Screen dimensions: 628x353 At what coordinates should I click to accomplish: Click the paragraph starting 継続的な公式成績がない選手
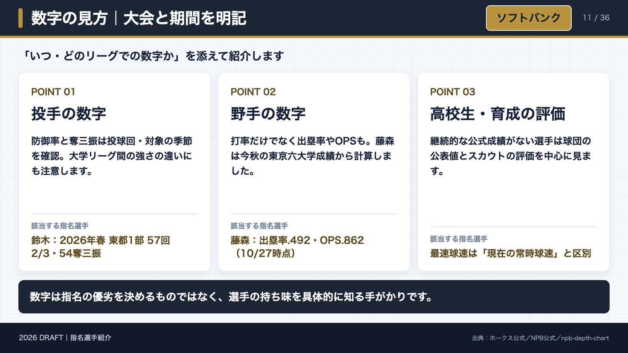click(511, 156)
